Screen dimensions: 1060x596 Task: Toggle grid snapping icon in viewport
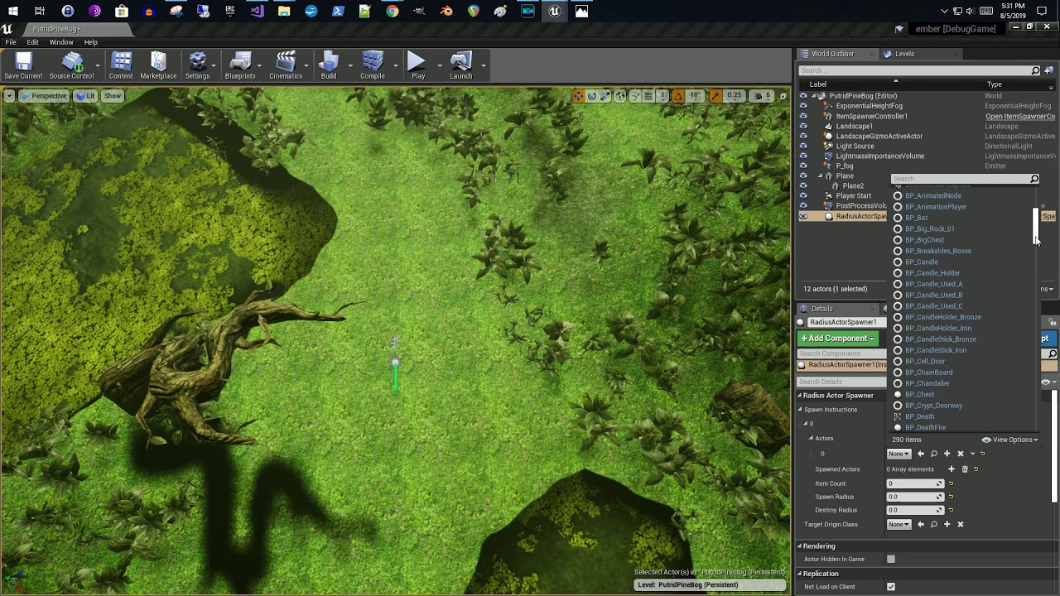(648, 96)
